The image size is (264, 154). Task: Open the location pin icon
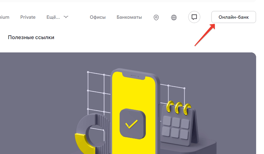[156, 17]
